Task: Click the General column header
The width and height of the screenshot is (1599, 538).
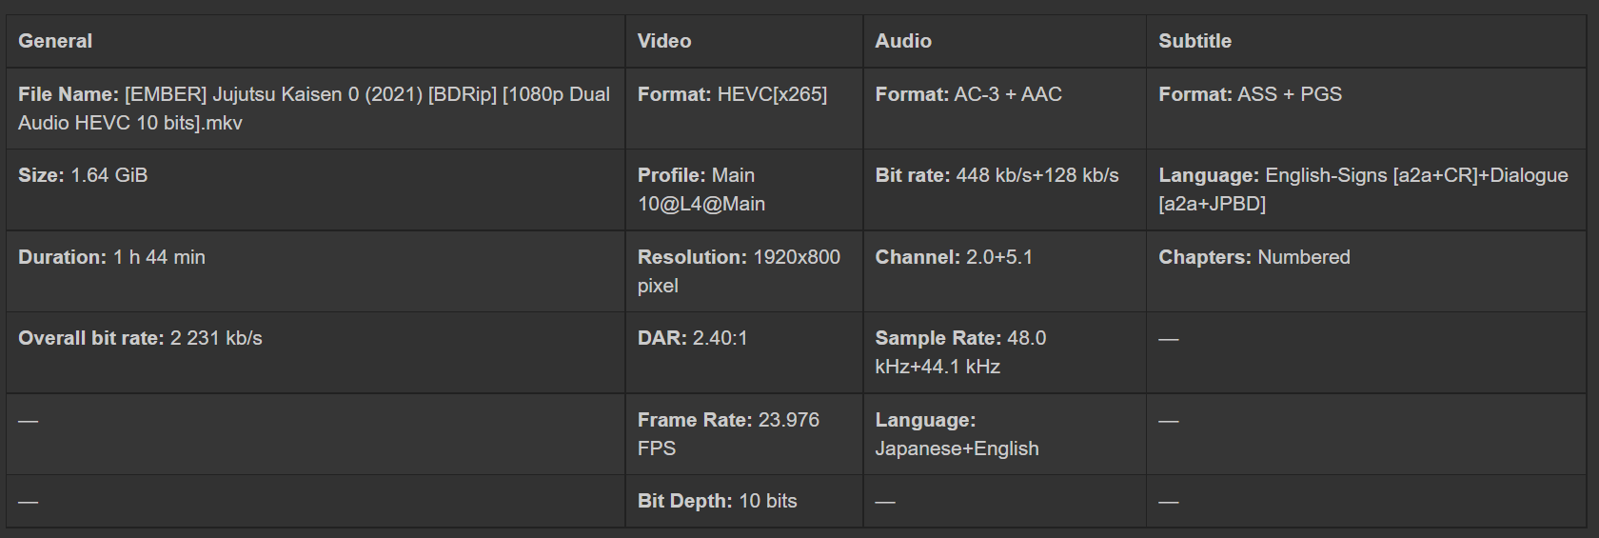Action: (x=55, y=41)
